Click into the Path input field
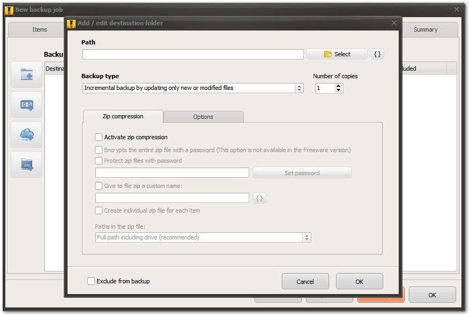This screenshot has width=470, height=316. 193,55
